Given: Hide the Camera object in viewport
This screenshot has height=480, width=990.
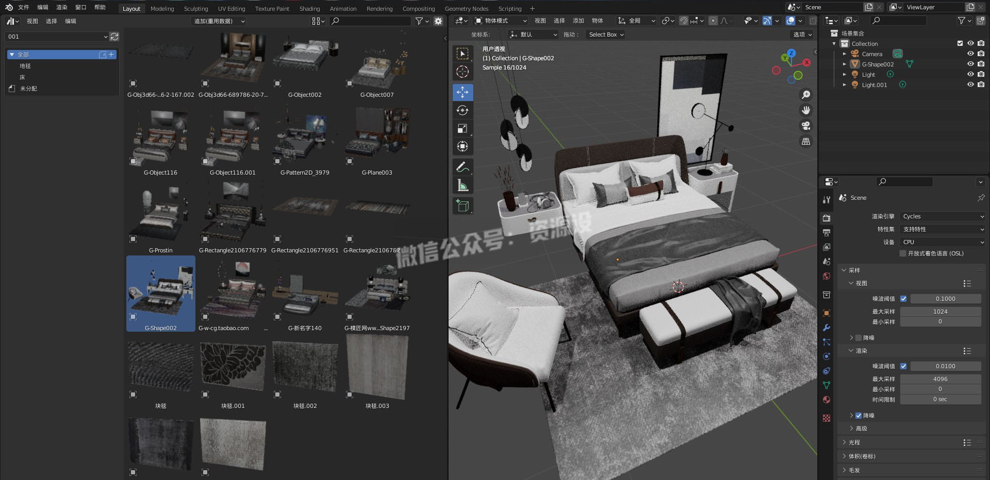Looking at the screenshot, I should tap(970, 54).
